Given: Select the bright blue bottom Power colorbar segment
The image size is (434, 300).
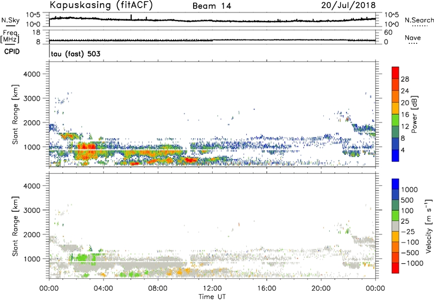Looking at the screenshot, I should (x=395, y=155).
